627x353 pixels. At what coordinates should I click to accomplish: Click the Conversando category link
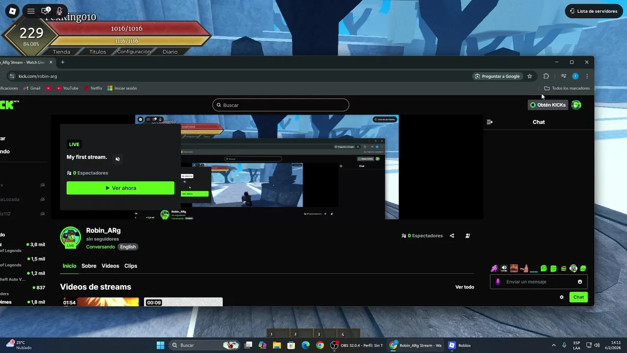point(100,247)
